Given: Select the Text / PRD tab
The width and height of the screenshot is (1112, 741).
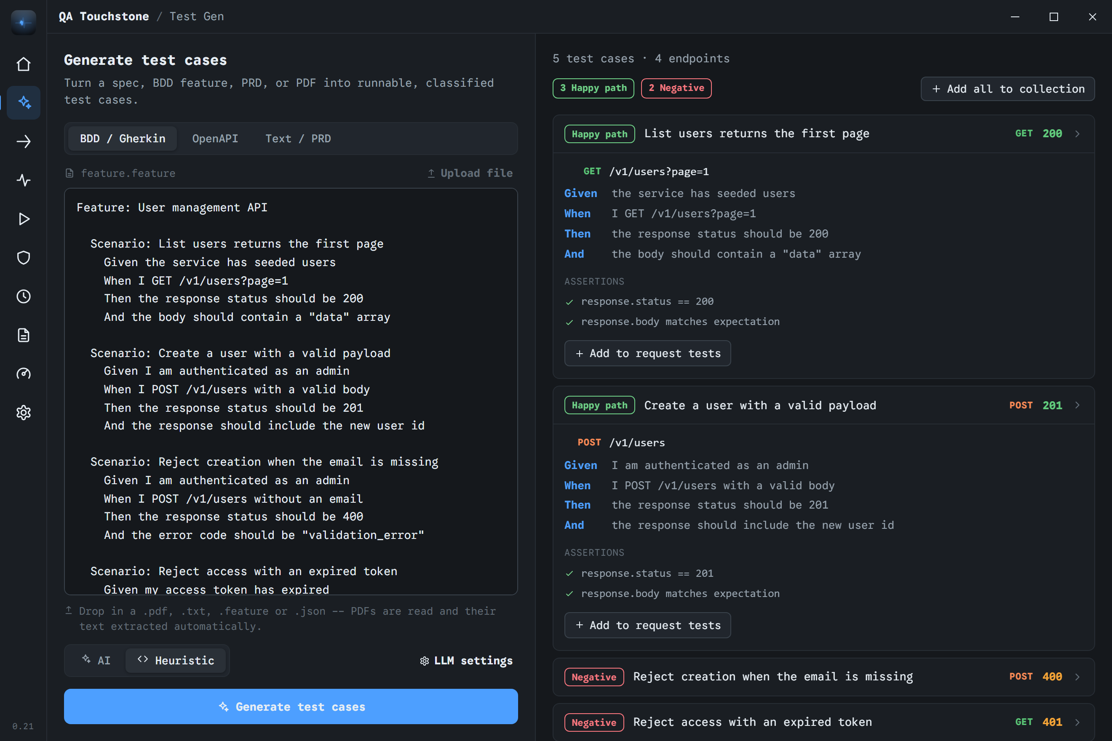Looking at the screenshot, I should tap(298, 139).
